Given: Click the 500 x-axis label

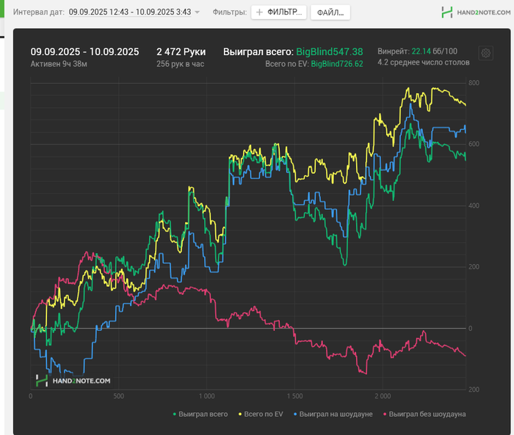Looking at the screenshot, I should (x=119, y=396).
